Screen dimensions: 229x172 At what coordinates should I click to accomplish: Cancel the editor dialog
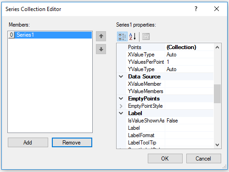click(204, 159)
